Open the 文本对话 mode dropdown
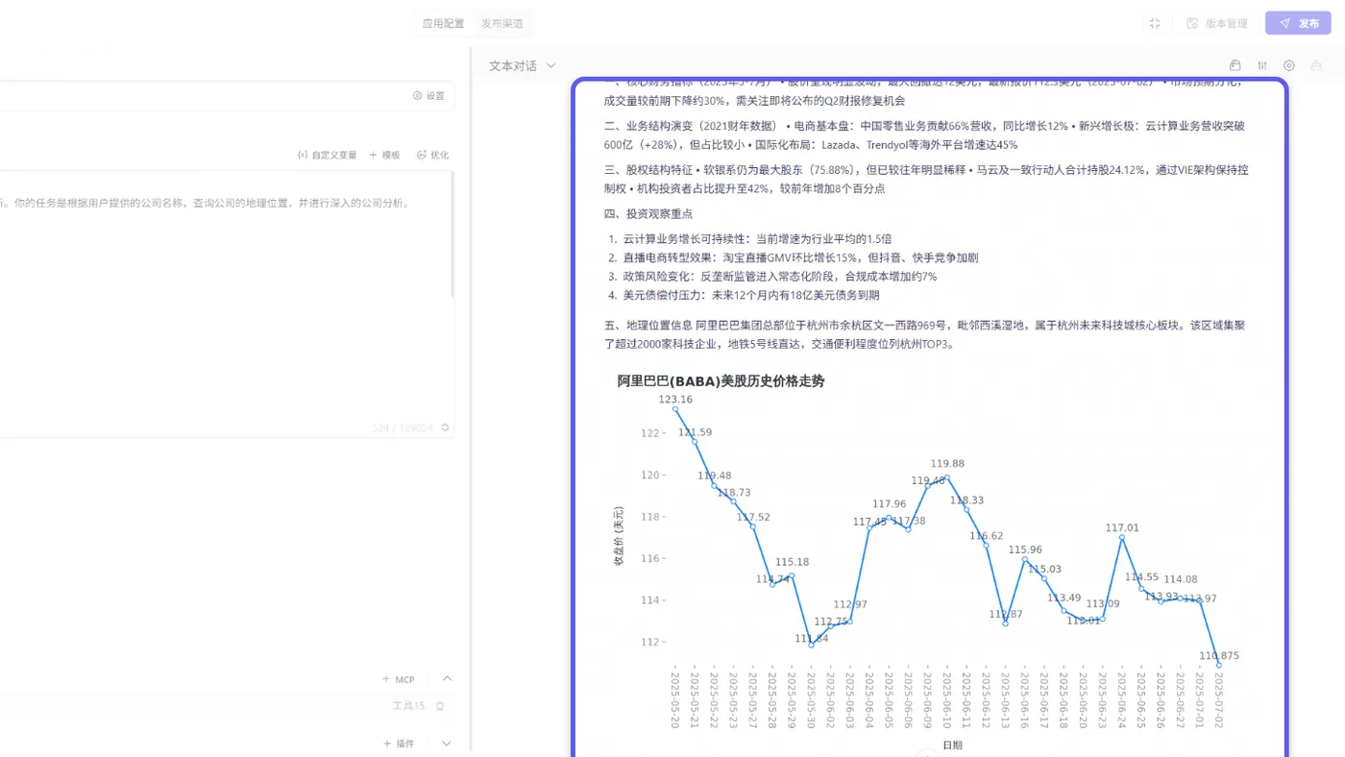 pyautogui.click(x=523, y=66)
